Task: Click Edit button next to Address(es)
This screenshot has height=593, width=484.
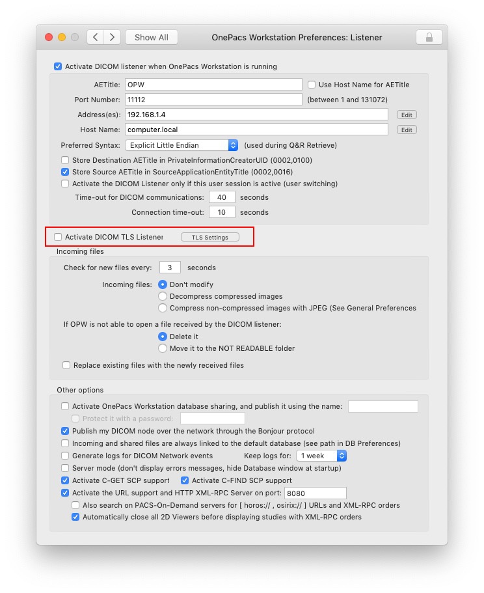Action: click(407, 115)
